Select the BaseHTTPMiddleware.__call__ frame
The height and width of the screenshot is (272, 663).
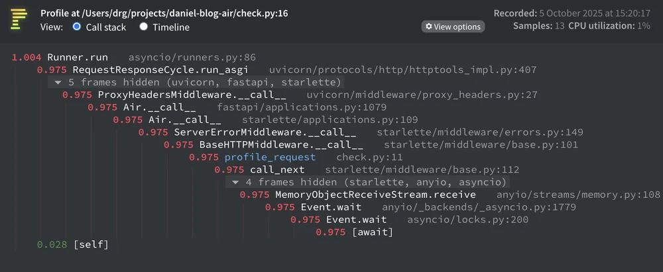click(x=371, y=145)
